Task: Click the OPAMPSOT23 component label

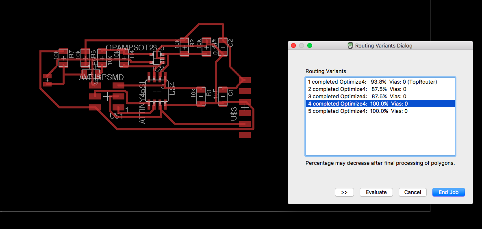Action: pos(135,48)
